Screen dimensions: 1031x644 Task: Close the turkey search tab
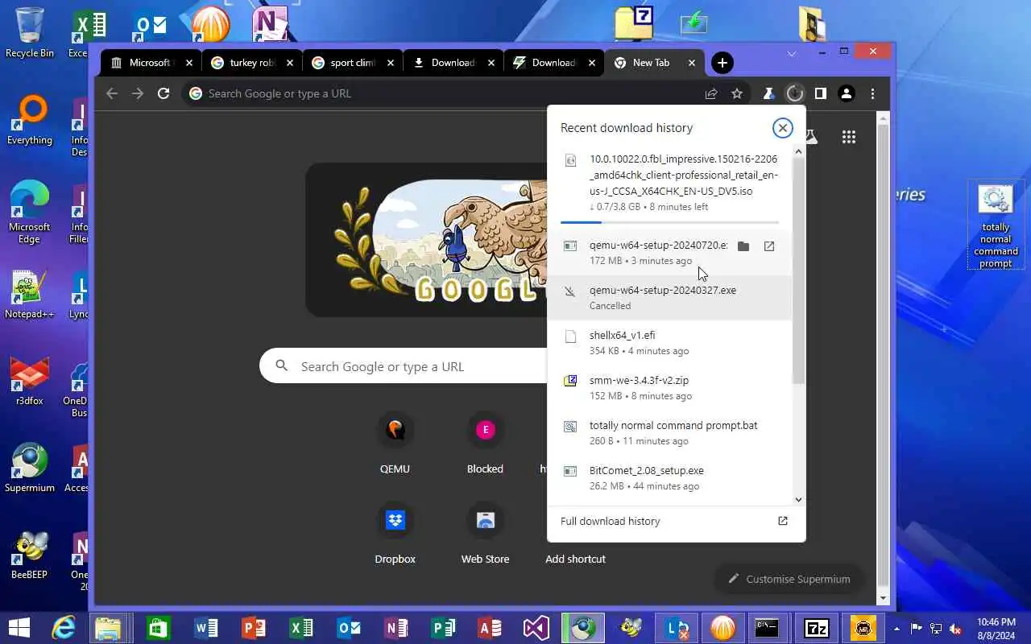point(290,63)
